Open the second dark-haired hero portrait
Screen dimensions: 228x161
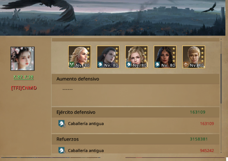pyautogui.click(x=108, y=57)
